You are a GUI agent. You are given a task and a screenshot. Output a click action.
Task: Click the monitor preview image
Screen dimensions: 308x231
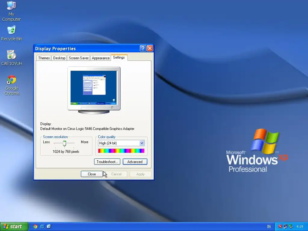tap(94, 90)
